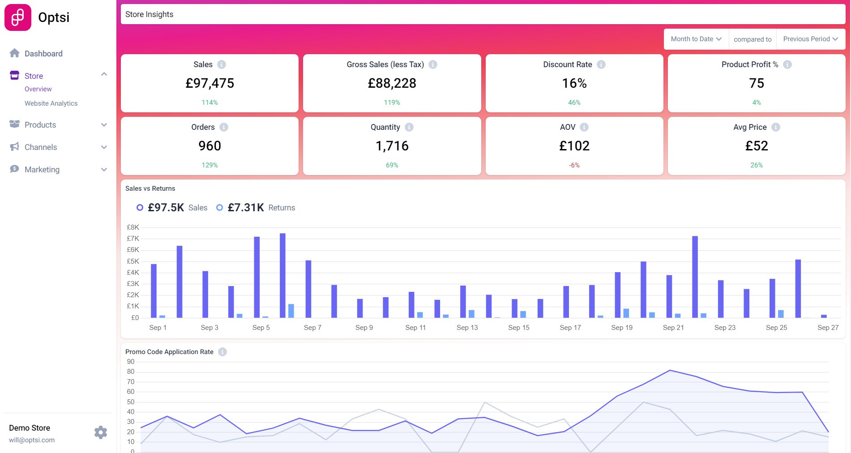Show info for Avg Price metric

click(776, 127)
